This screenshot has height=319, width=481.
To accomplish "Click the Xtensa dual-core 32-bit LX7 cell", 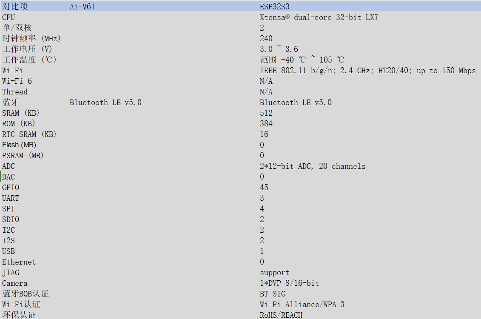I will pyautogui.click(x=319, y=17).
